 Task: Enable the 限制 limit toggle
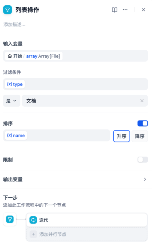[x=142, y=160]
